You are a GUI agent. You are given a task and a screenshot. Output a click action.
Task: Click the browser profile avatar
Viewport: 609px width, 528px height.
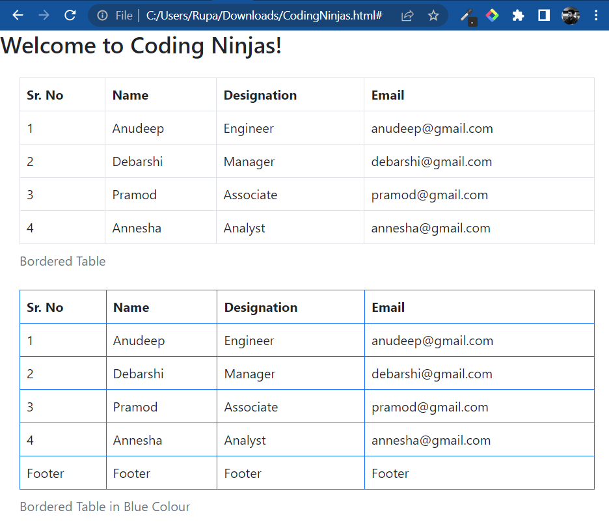click(x=570, y=14)
